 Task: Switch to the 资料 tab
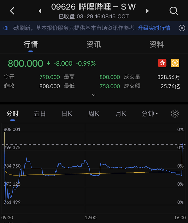pyautogui.click(x=157, y=44)
